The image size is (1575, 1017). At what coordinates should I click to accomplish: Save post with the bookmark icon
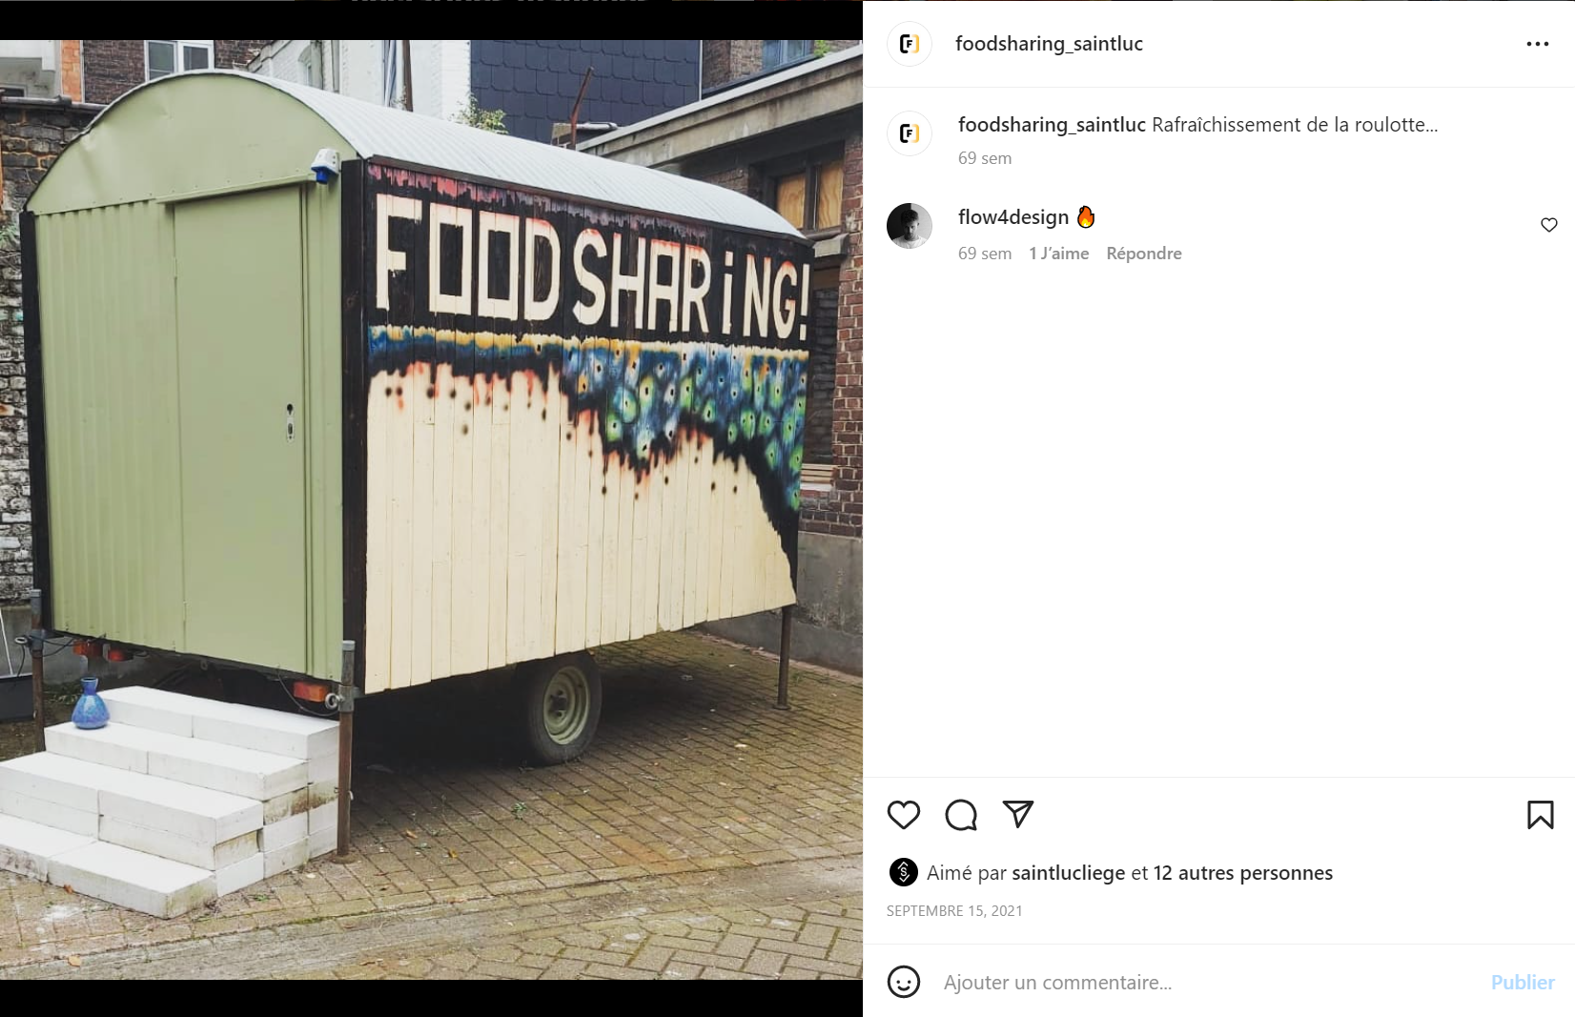point(1540,815)
